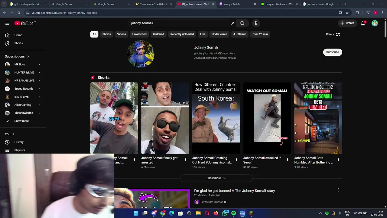Open Ray William Johnson channel link
Screen dimensions: 387x218
(x=212, y=202)
